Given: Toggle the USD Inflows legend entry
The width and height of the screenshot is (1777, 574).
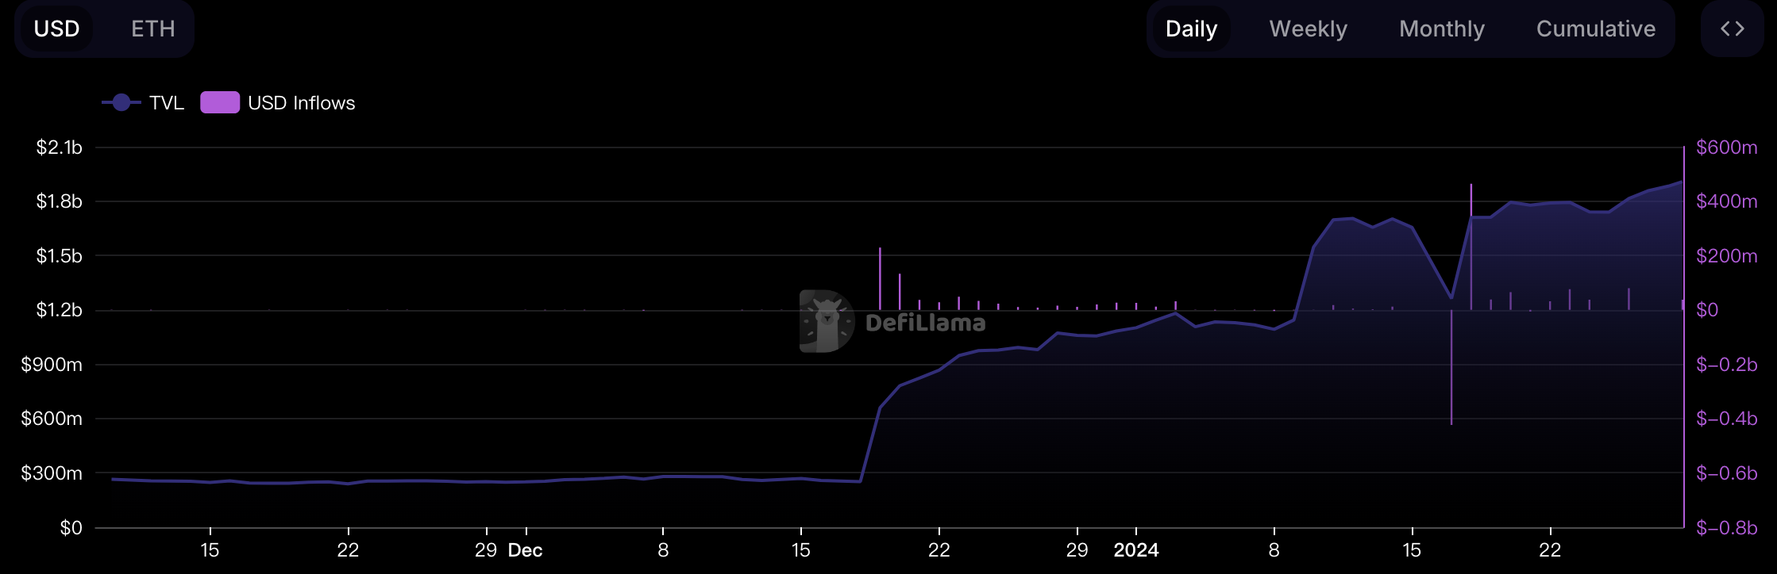Looking at the screenshot, I should pos(278,103).
